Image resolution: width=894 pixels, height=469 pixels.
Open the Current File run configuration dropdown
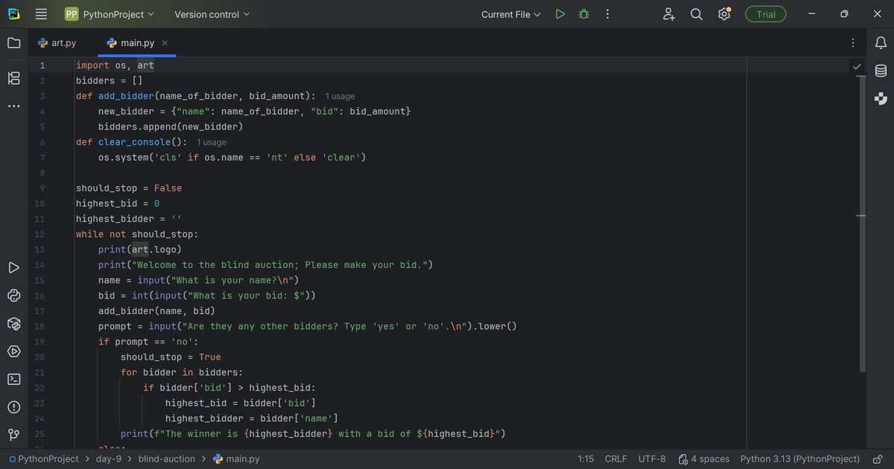(510, 13)
